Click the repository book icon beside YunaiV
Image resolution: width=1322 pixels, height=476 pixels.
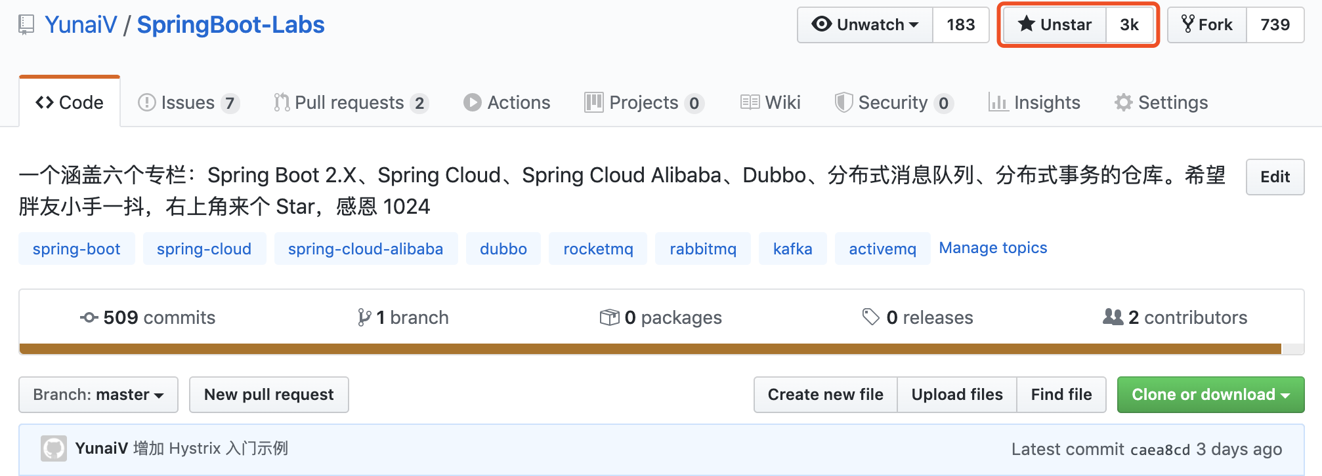(26, 25)
